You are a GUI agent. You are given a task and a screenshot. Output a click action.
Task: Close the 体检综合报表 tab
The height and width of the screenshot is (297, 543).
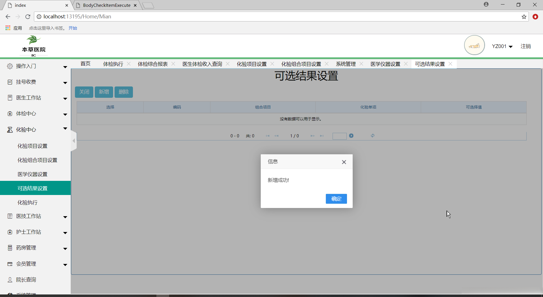173,64
